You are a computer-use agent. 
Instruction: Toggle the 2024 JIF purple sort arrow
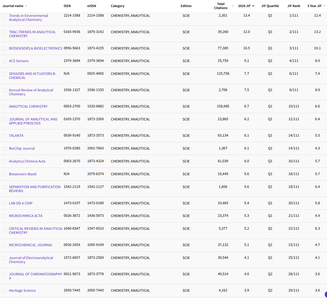click(x=253, y=6)
